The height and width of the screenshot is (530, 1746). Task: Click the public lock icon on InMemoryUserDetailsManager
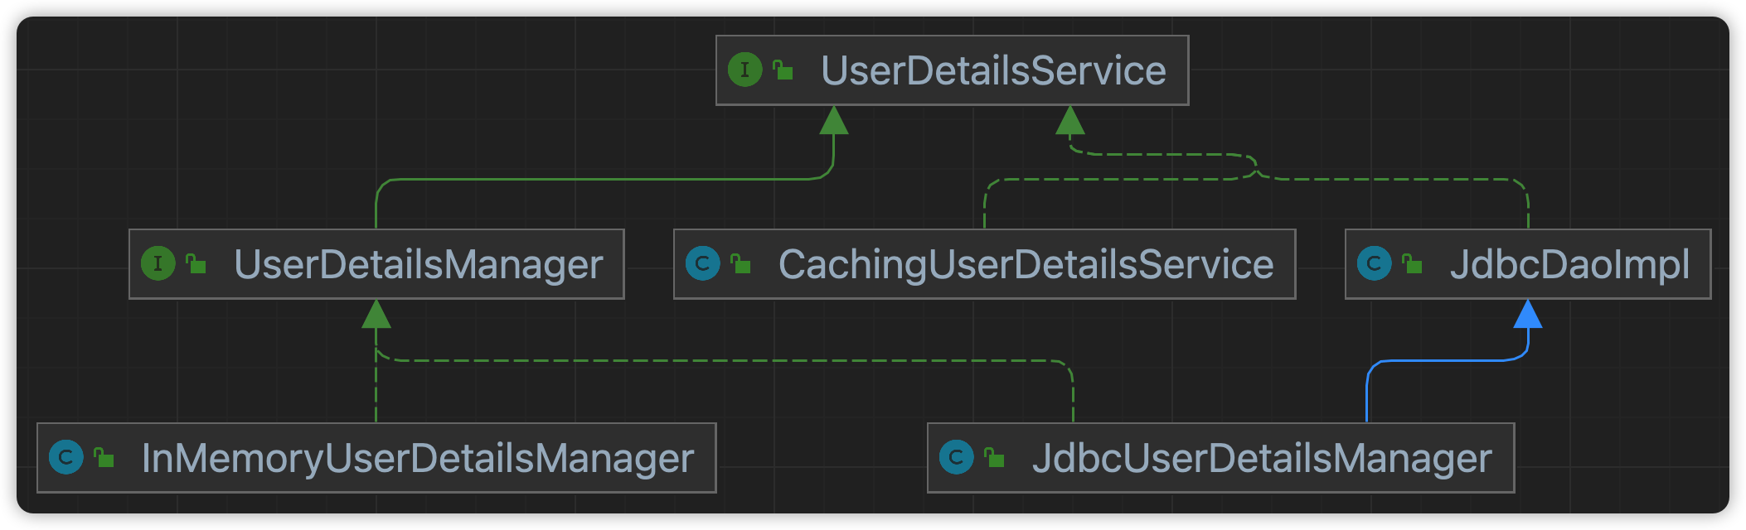coord(104,458)
